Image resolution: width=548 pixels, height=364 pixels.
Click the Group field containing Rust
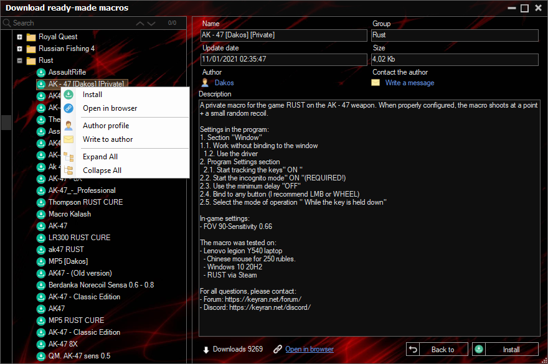(x=455, y=35)
